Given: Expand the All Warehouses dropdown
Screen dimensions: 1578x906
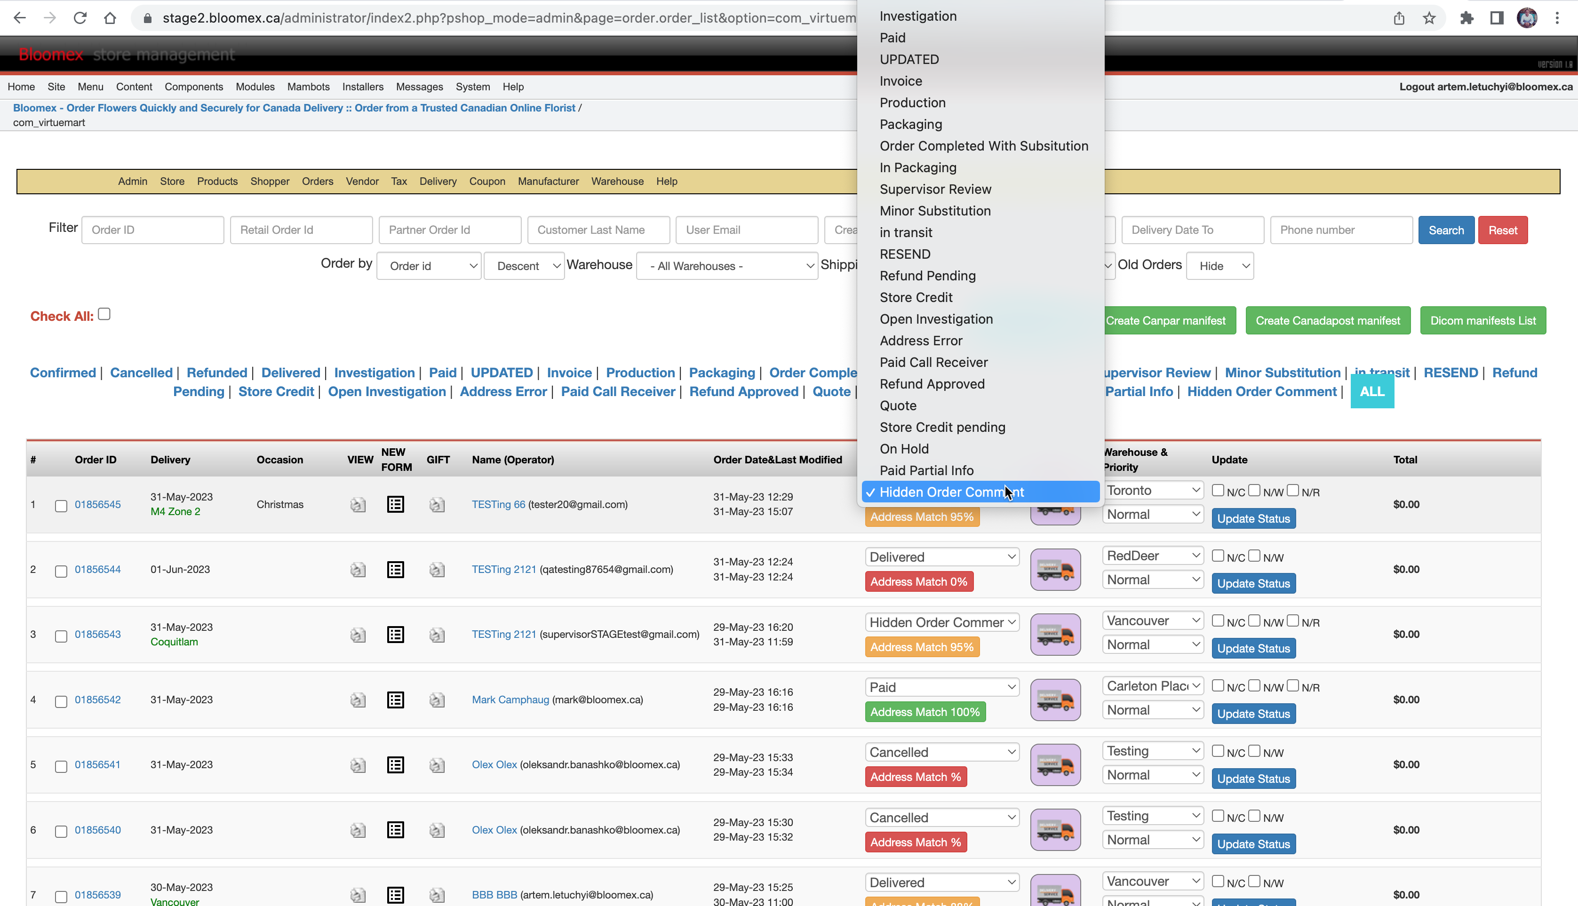Looking at the screenshot, I should pyautogui.click(x=727, y=266).
